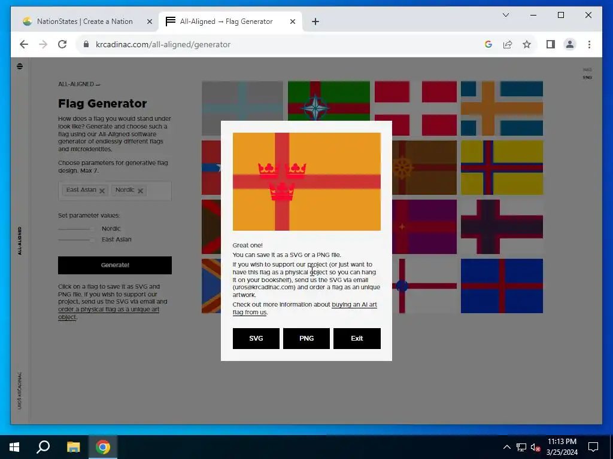Show hidden system tray icons
The width and height of the screenshot is (613, 459).
click(506, 447)
